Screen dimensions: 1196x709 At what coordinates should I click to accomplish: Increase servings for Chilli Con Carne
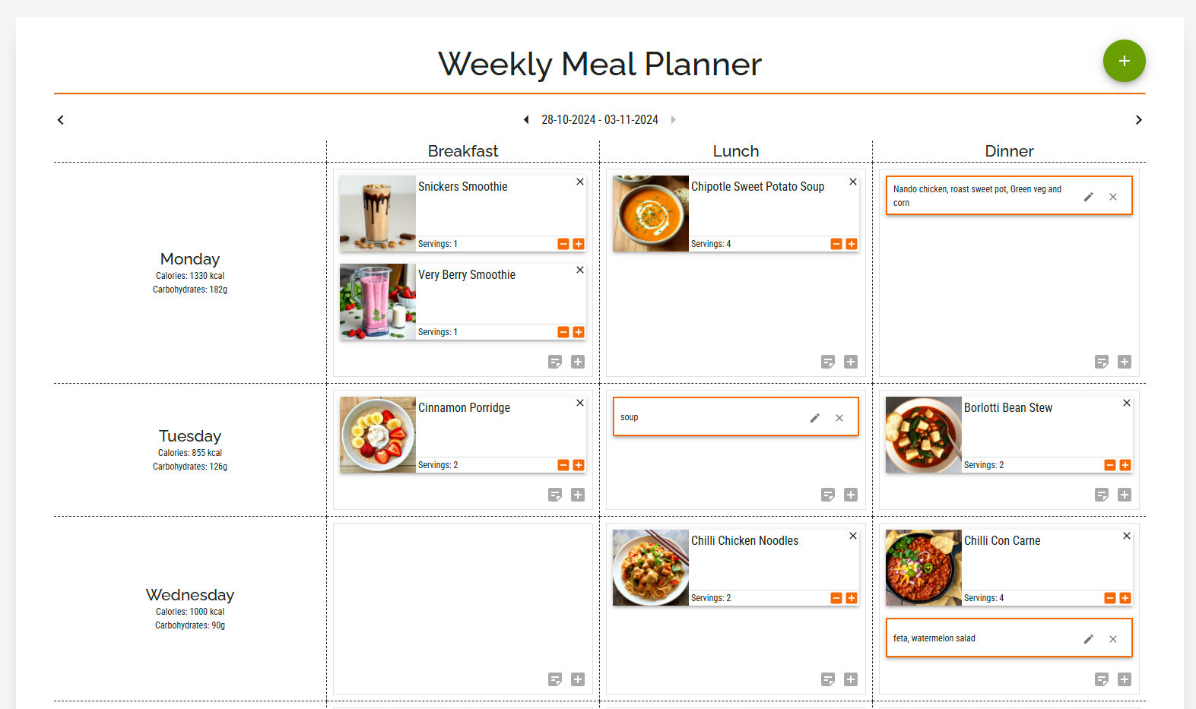(1125, 598)
